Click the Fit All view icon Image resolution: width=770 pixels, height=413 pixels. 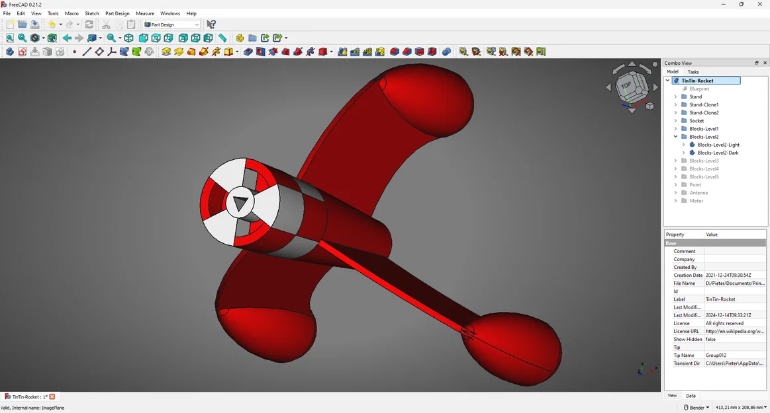tap(10, 38)
